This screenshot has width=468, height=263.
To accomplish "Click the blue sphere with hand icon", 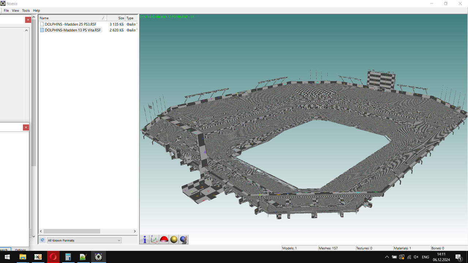I will [184, 239].
